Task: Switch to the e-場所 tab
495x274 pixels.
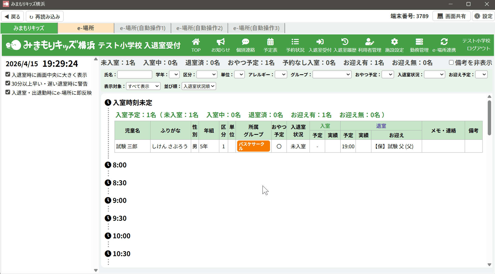Action: (x=86, y=28)
